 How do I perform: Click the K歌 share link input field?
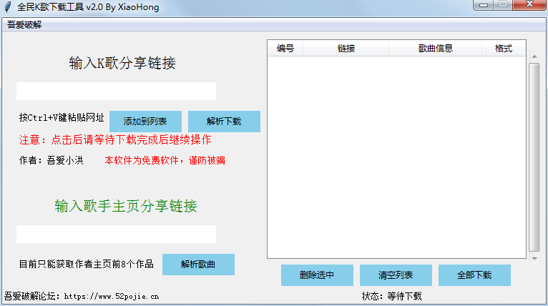coord(116,92)
